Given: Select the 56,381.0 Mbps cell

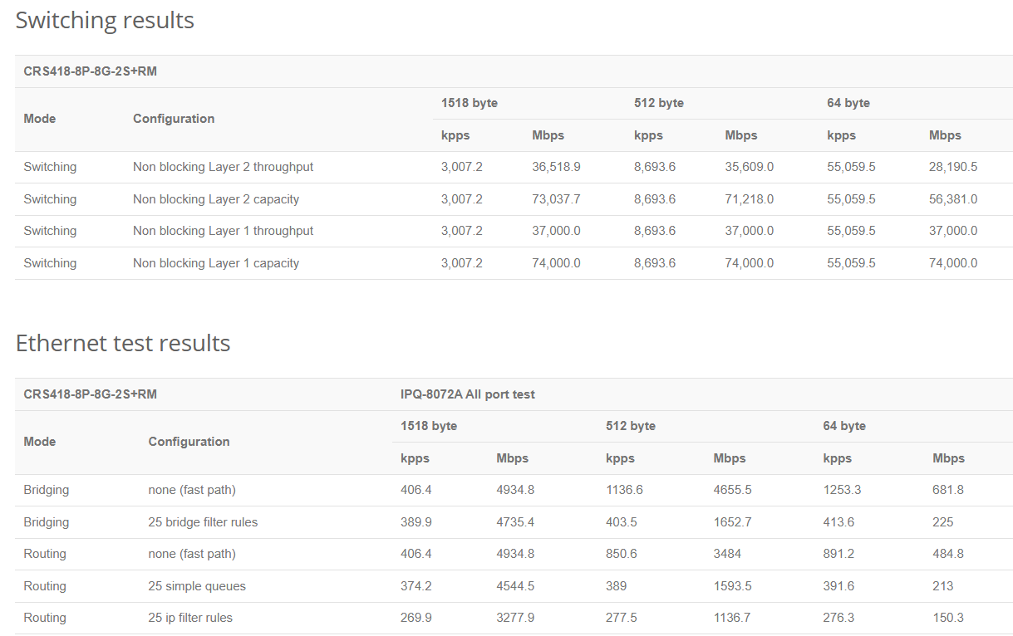Looking at the screenshot, I should (x=952, y=199).
